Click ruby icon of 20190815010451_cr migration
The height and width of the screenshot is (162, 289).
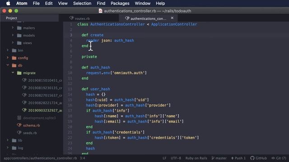tap(24, 80)
